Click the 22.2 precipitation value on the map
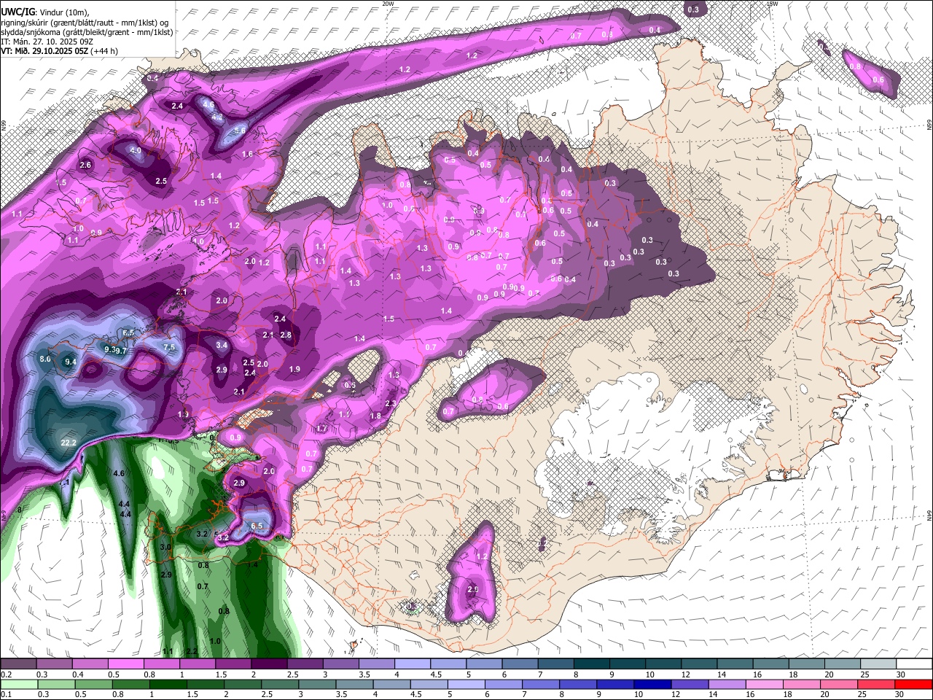 pyautogui.click(x=69, y=443)
